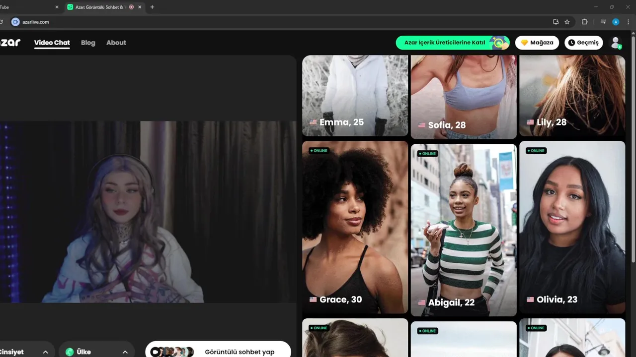
Task: Open the Geçmiş history button
Action: (x=584, y=43)
